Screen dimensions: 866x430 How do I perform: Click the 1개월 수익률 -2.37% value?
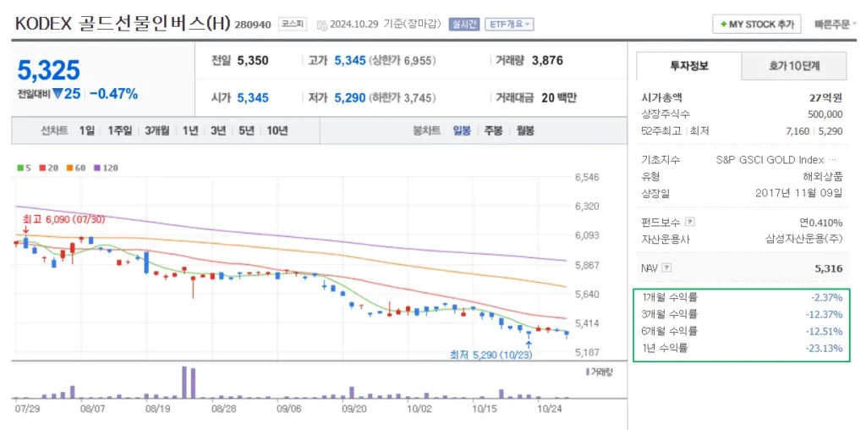point(827,298)
